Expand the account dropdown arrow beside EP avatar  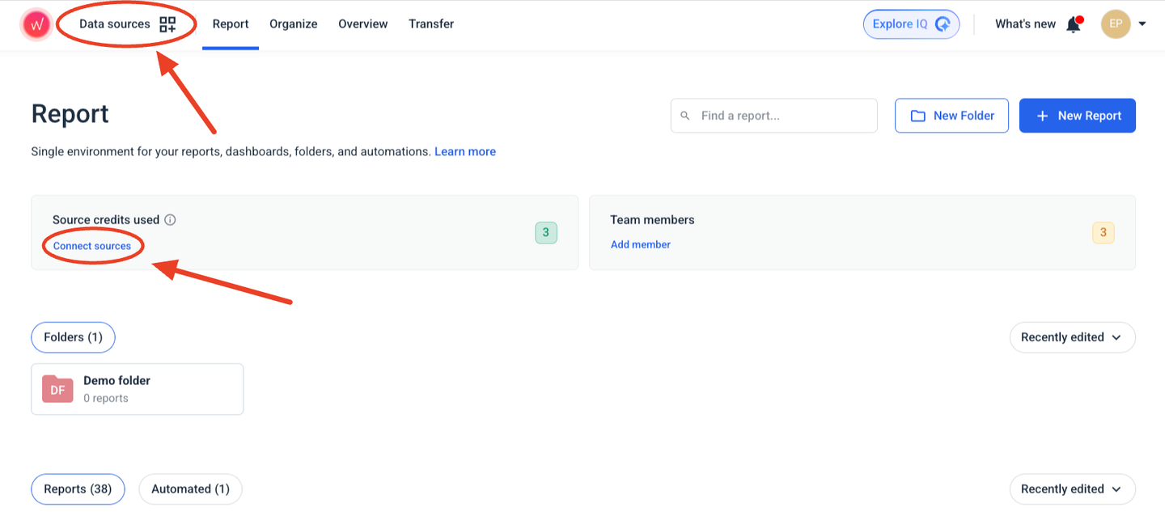tap(1143, 24)
